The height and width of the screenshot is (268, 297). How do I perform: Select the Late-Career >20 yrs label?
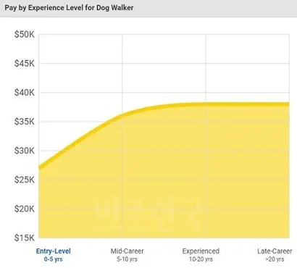point(275,255)
